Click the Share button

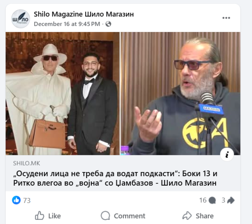pos(198,216)
